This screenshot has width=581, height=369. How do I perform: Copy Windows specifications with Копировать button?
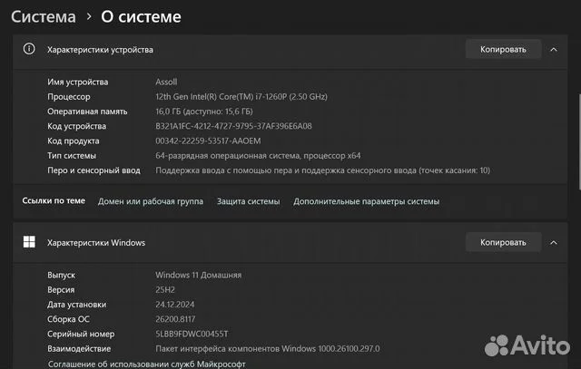[503, 242]
